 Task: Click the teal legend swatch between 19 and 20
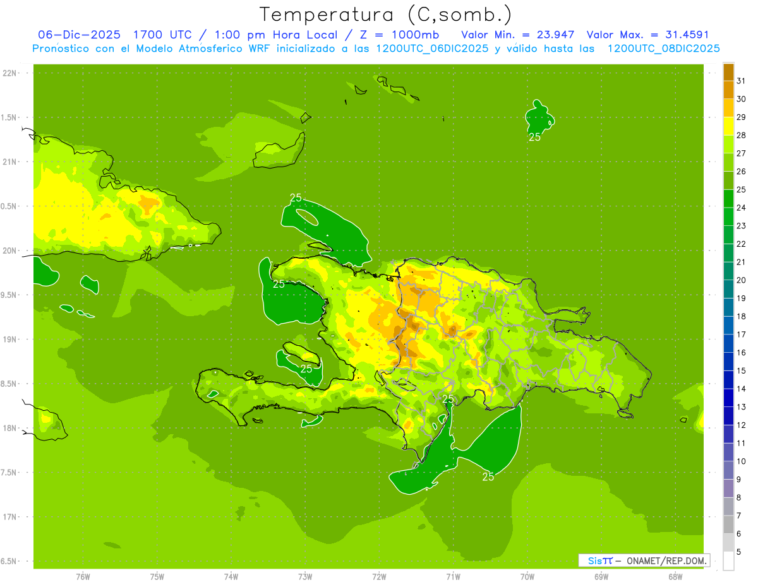pyautogui.click(x=728, y=289)
